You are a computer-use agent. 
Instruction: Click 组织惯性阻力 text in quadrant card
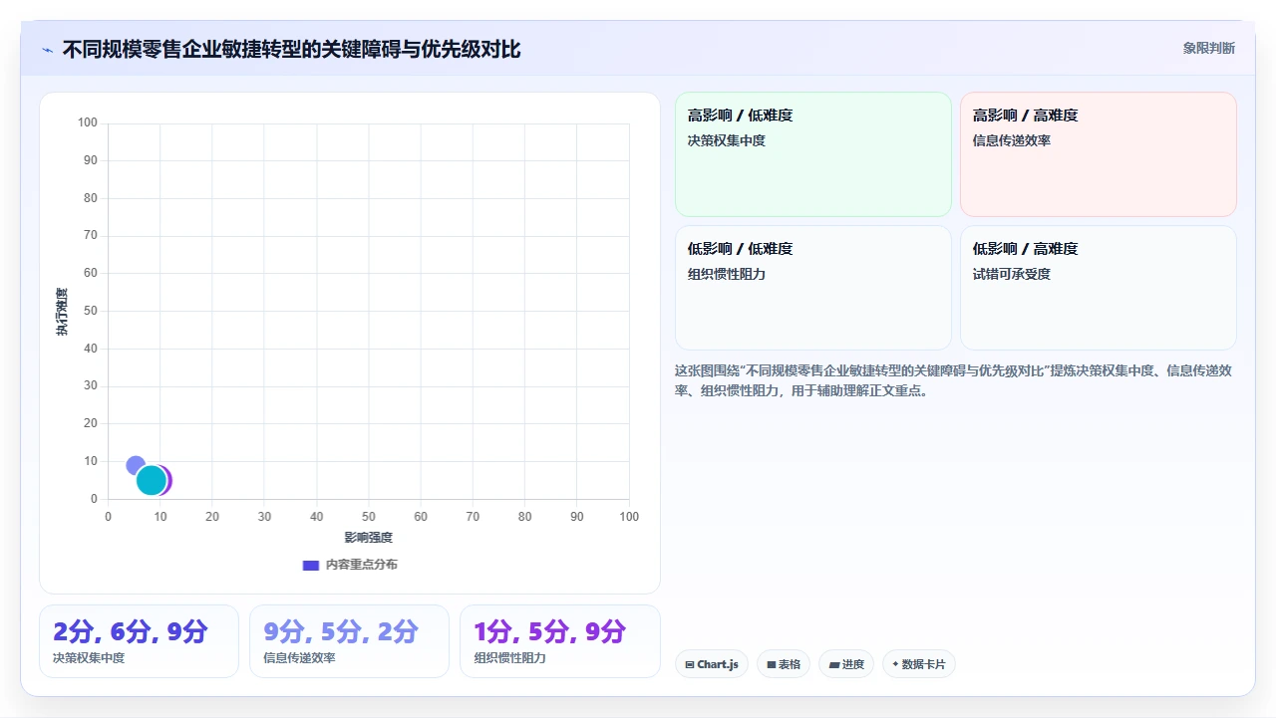coord(727,274)
